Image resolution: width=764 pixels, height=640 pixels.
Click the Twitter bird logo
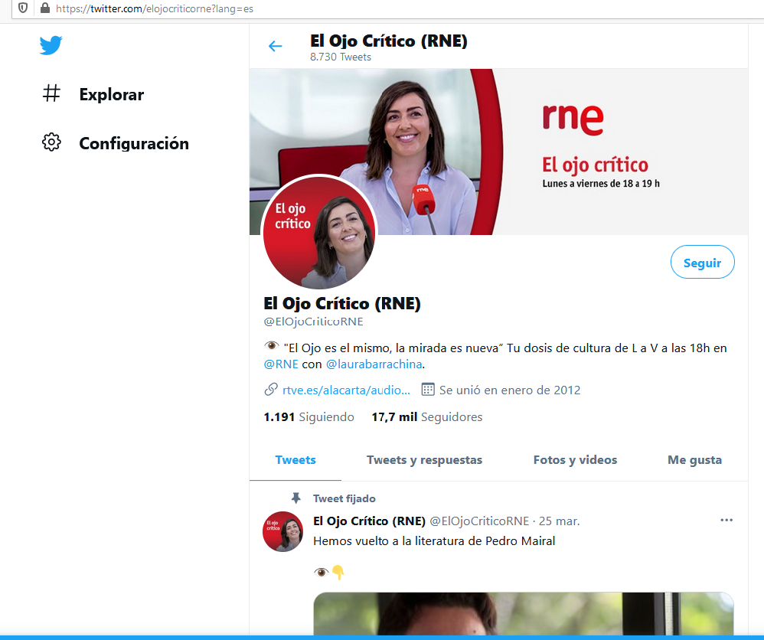pos(51,45)
